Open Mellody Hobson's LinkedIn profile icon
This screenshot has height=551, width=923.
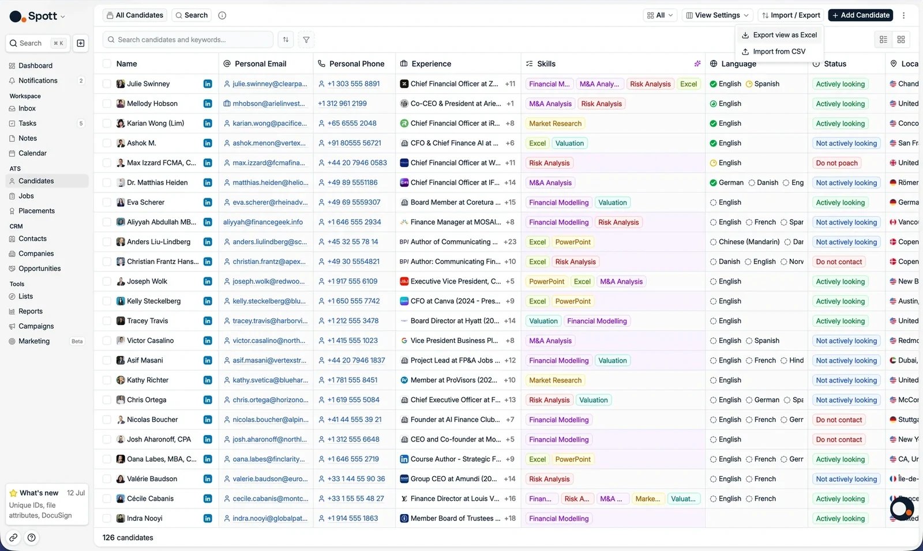coord(208,104)
